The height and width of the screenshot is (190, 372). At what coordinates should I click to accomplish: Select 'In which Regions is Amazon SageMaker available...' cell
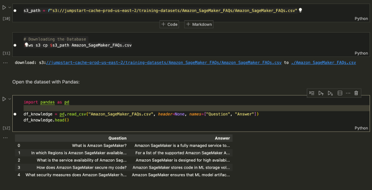(x=79, y=153)
